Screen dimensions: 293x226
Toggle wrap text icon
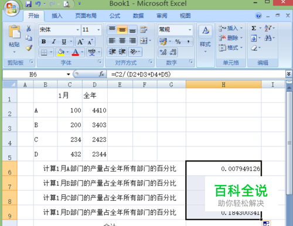coord(144,30)
